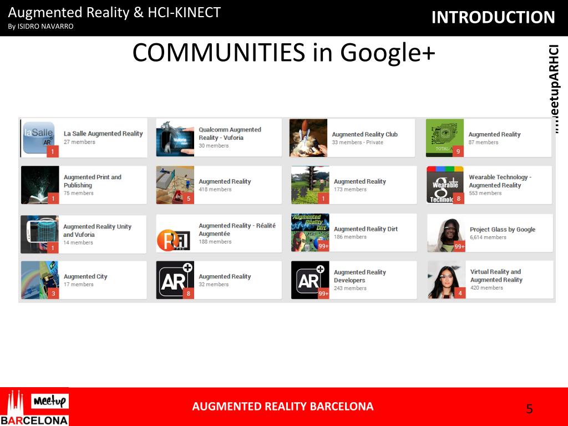Open Augmented Print and Publishing title
Screen dimensions: 568x426
(x=93, y=181)
